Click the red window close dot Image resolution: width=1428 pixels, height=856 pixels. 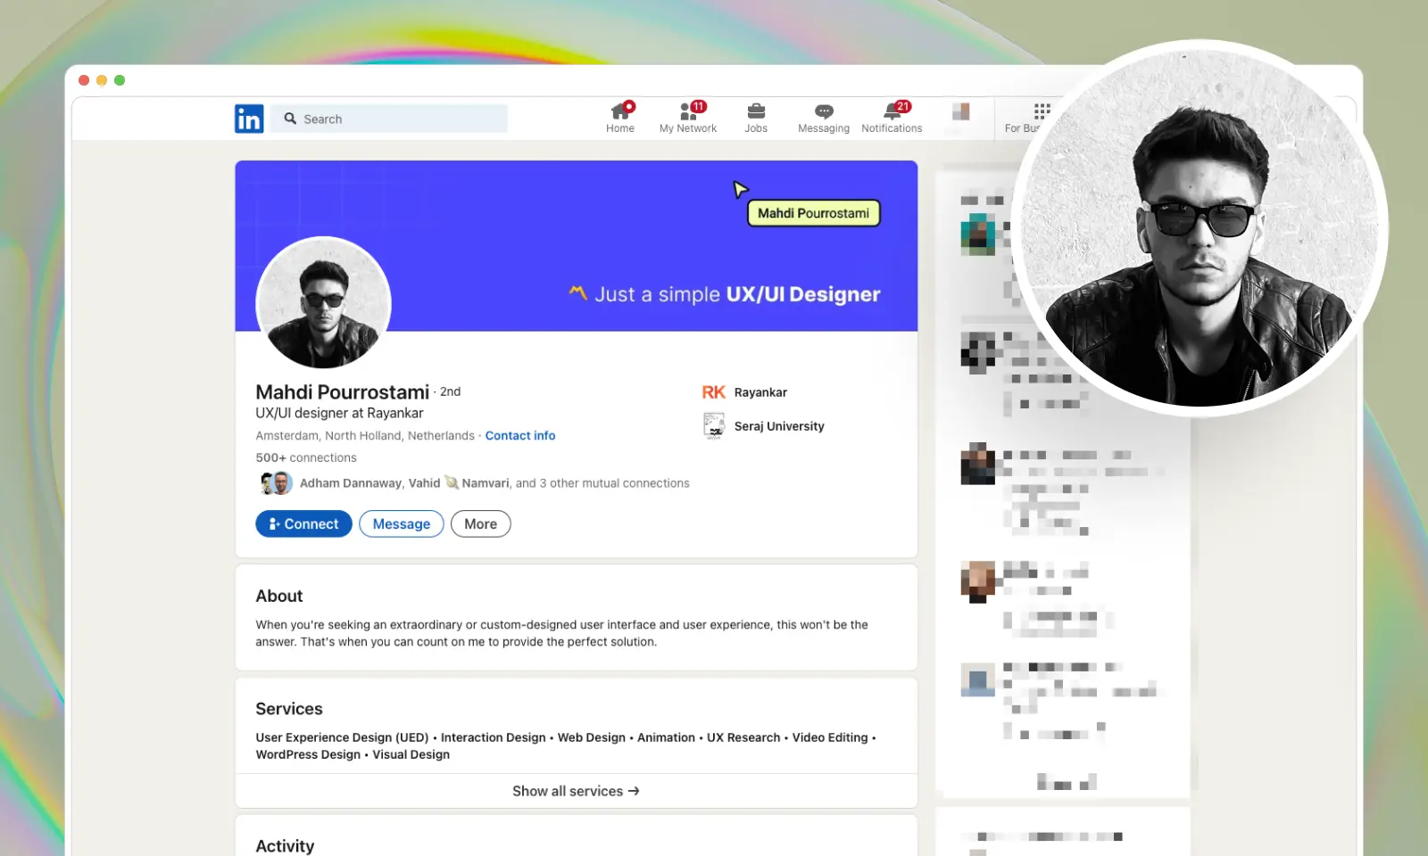[x=84, y=80]
